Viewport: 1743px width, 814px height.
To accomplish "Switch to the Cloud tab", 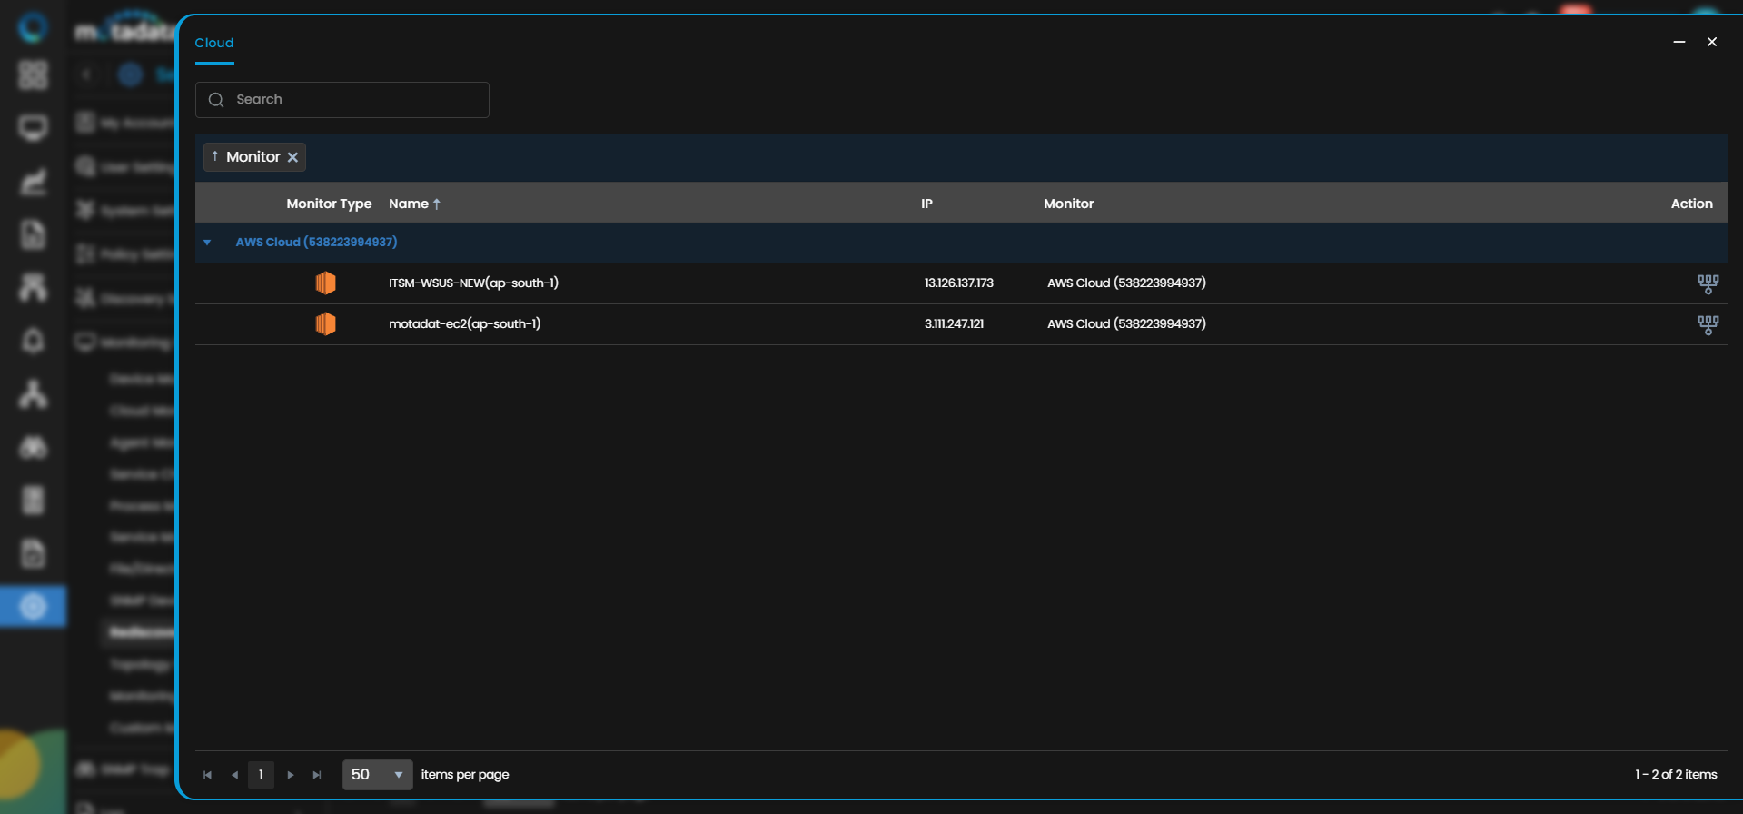I will [214, 43].
